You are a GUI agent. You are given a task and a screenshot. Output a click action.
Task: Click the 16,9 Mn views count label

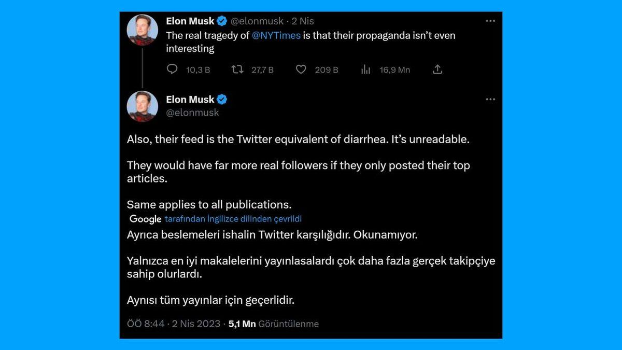point(394,69)
